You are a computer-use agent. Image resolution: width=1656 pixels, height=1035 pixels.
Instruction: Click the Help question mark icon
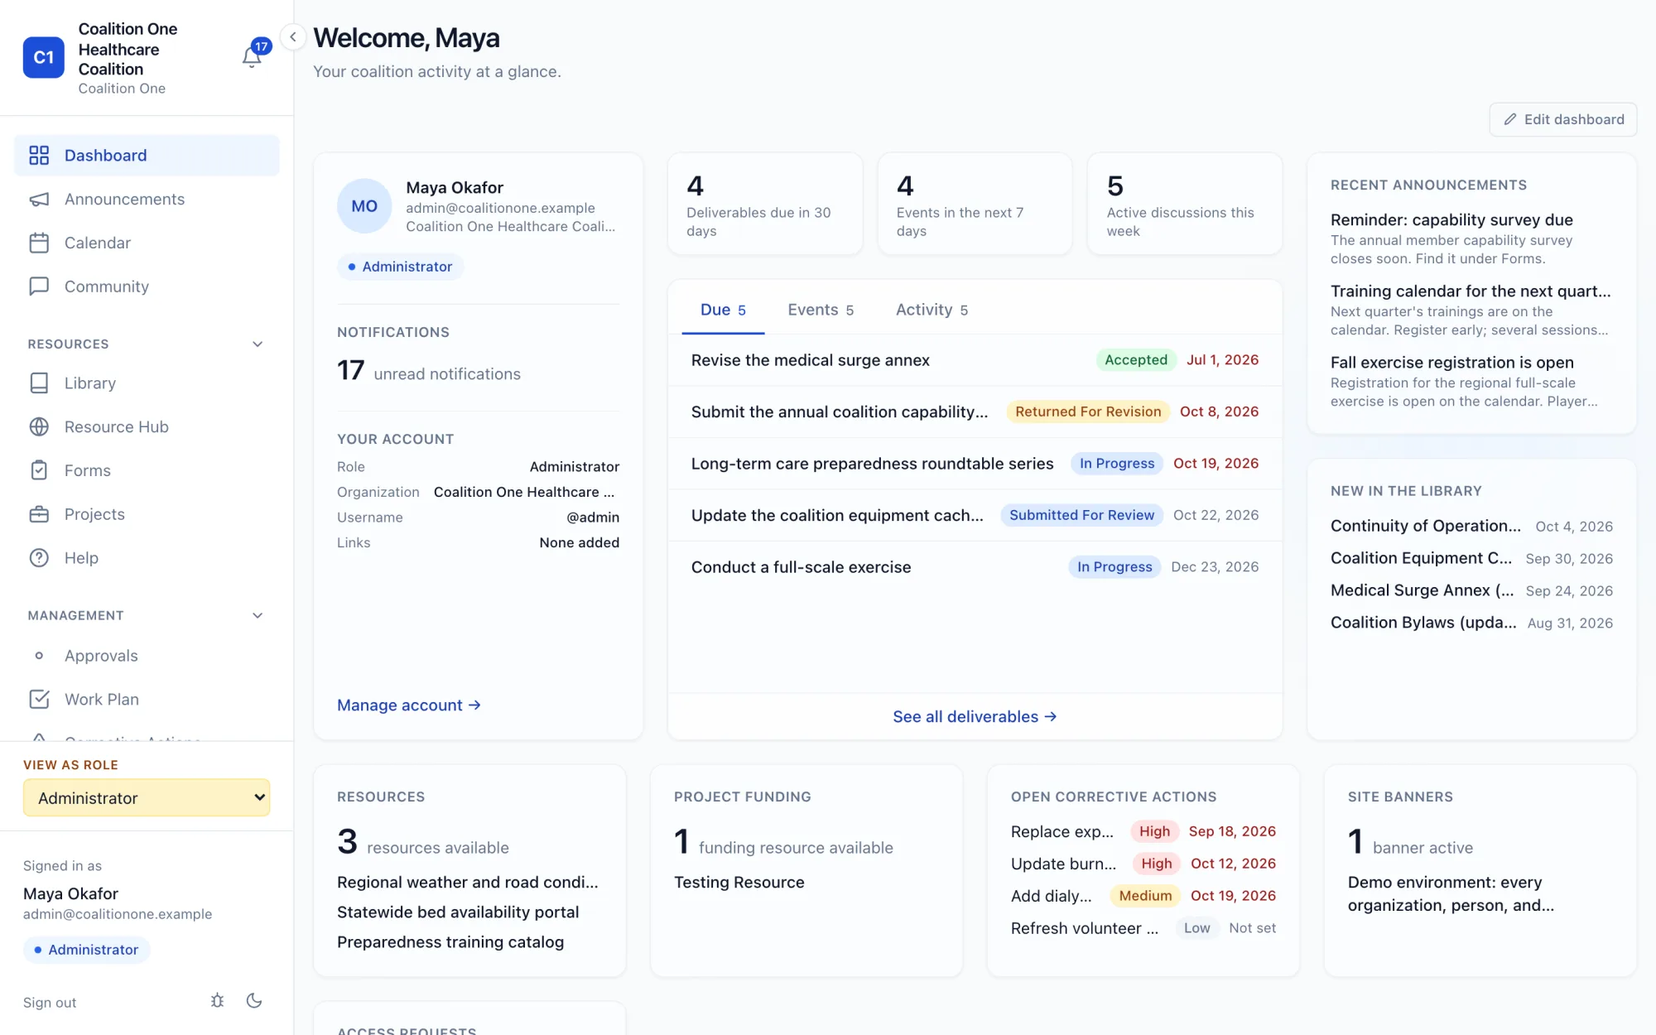point(39,558)
